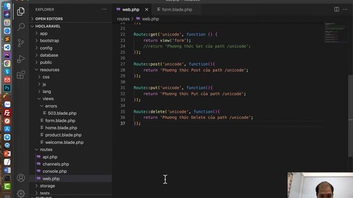Open editor More Actions ellipsis
Viewport: 353px width, 198px height.
click(345, 9)
